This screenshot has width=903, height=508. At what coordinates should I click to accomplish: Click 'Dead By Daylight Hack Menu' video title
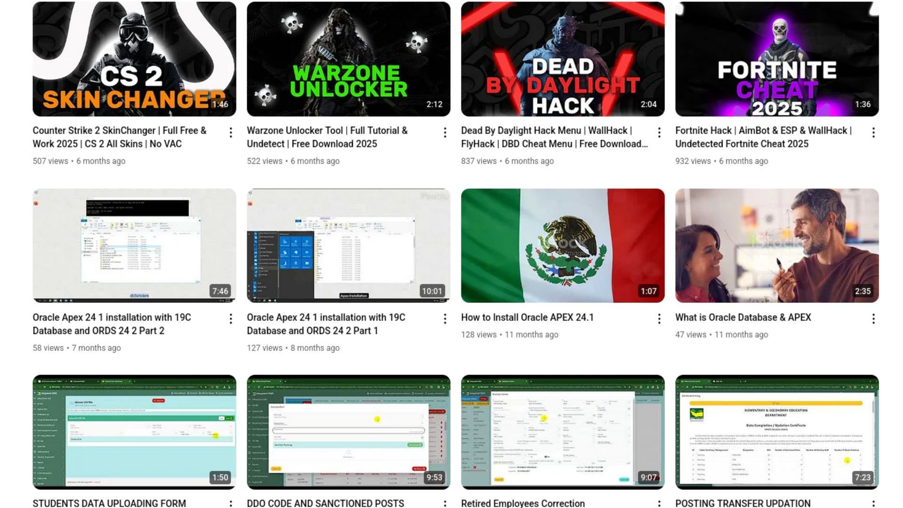(x=546, y=131)
